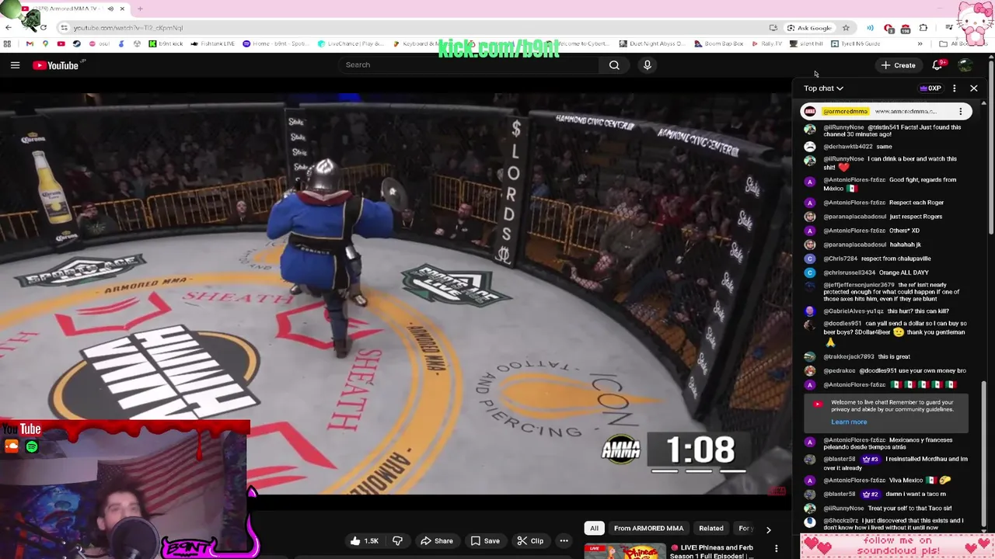Viewport: 995px width, 559px height.
Task: Go to the YouTube home logo
Action: tap(56, 65)
